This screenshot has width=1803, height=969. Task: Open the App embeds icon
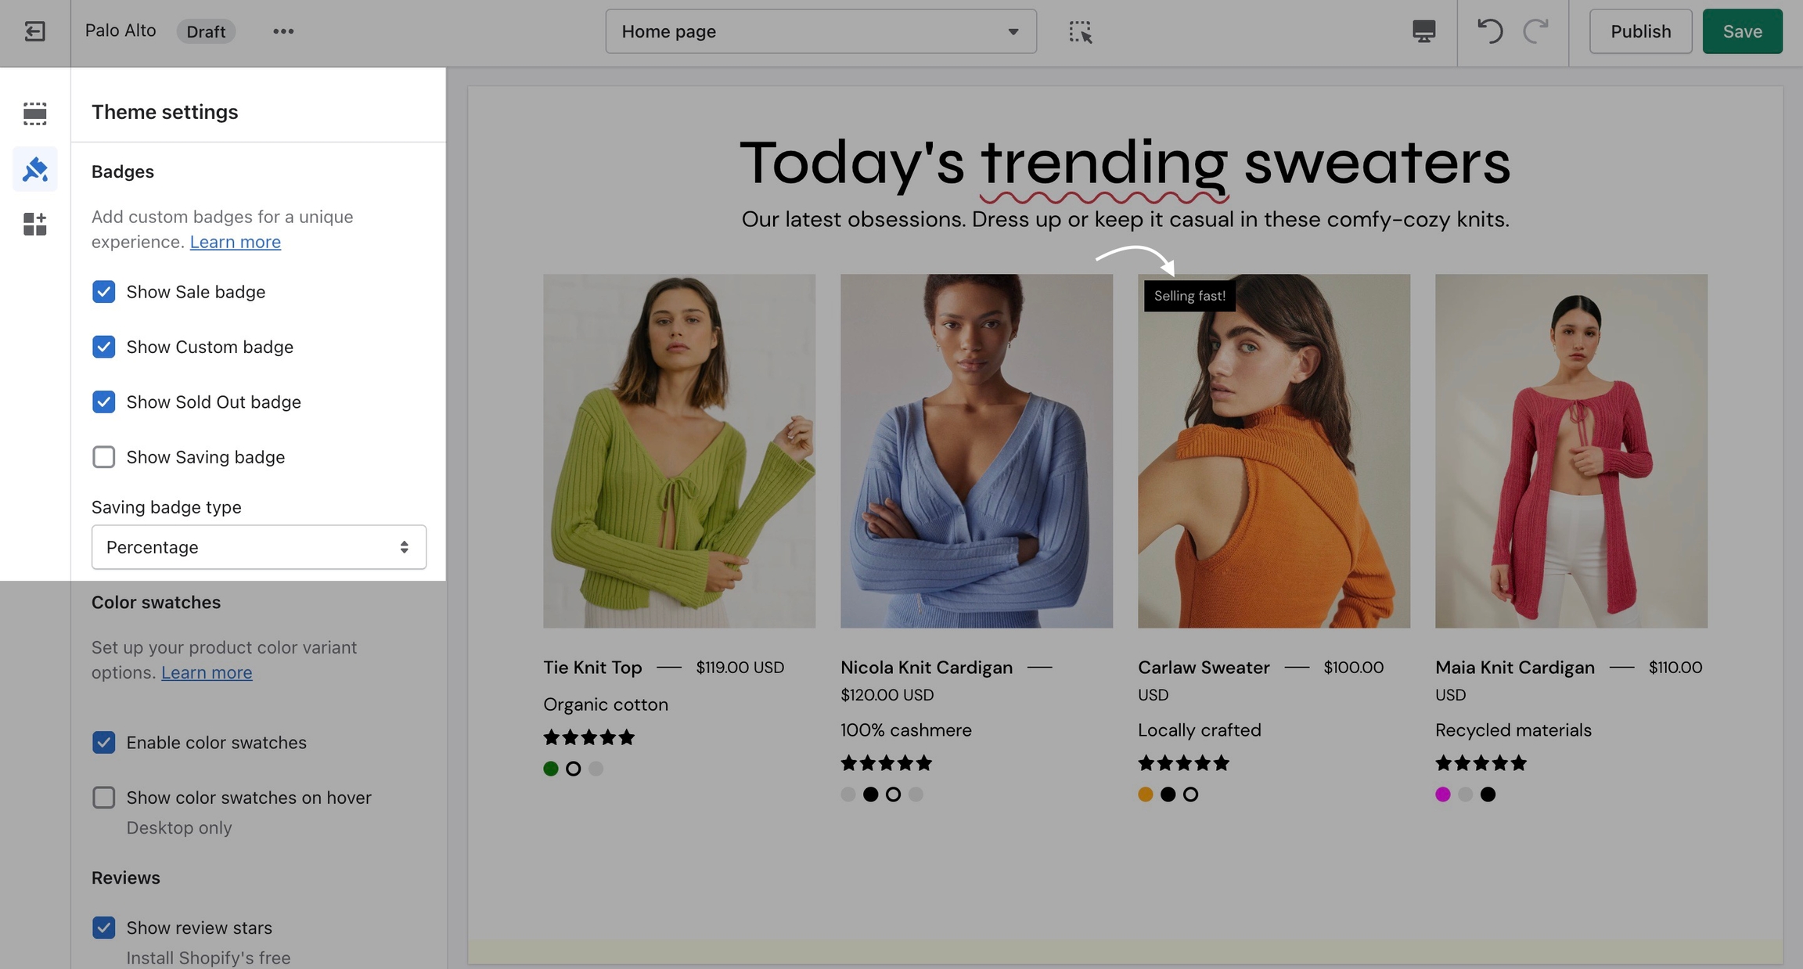(34, 225)
